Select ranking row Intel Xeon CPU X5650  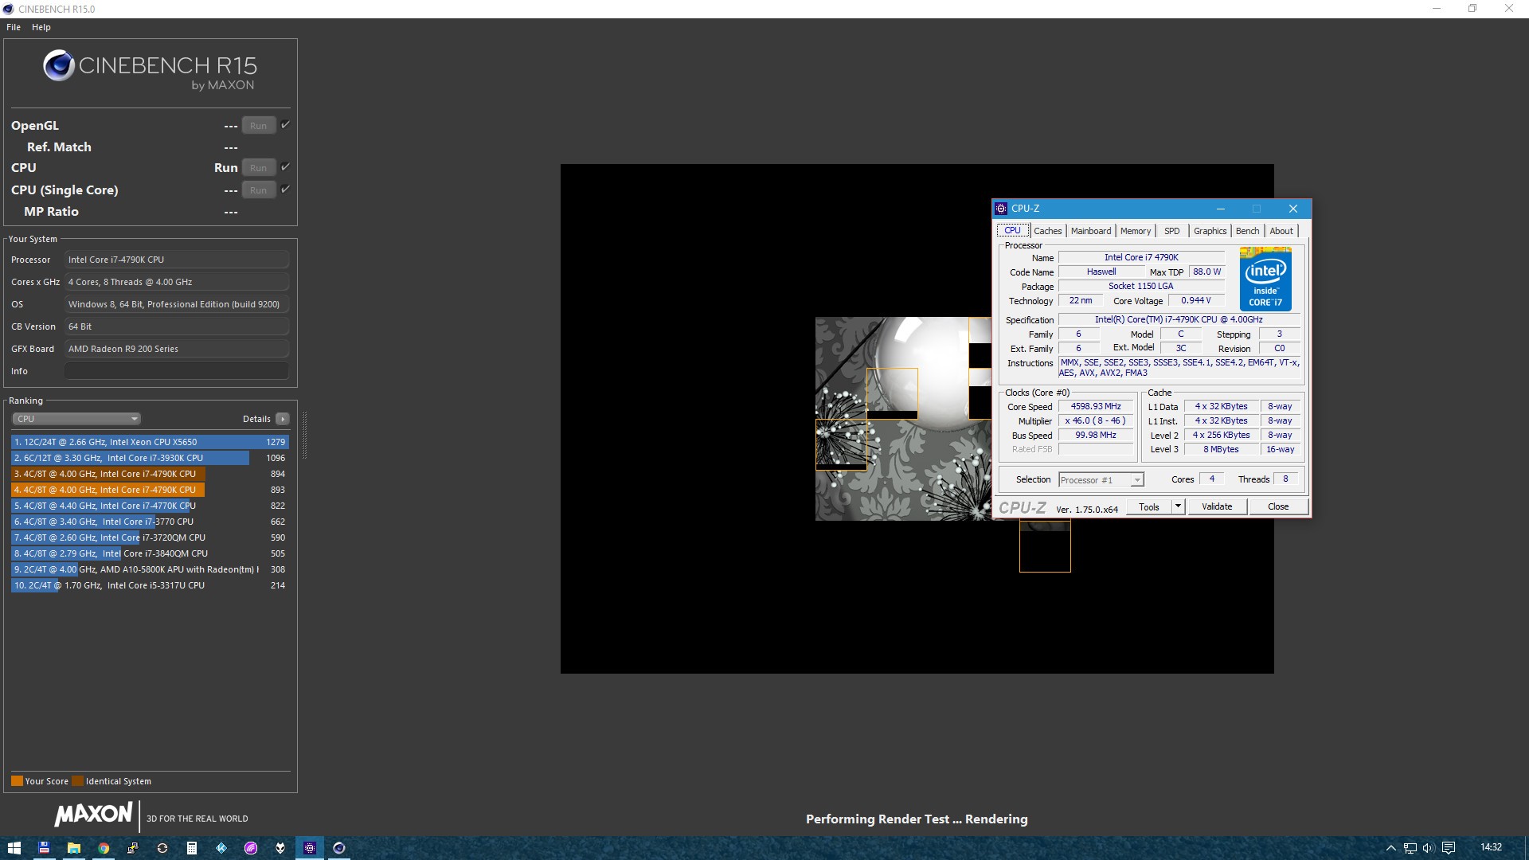pos(150,442)
